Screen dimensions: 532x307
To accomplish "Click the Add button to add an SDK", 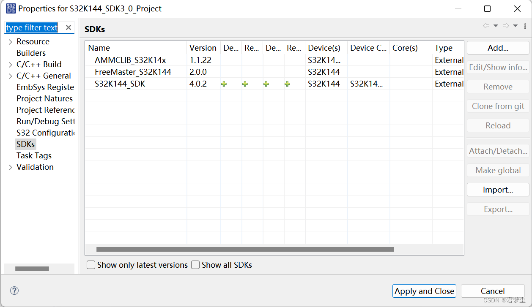I will point(498,48).
